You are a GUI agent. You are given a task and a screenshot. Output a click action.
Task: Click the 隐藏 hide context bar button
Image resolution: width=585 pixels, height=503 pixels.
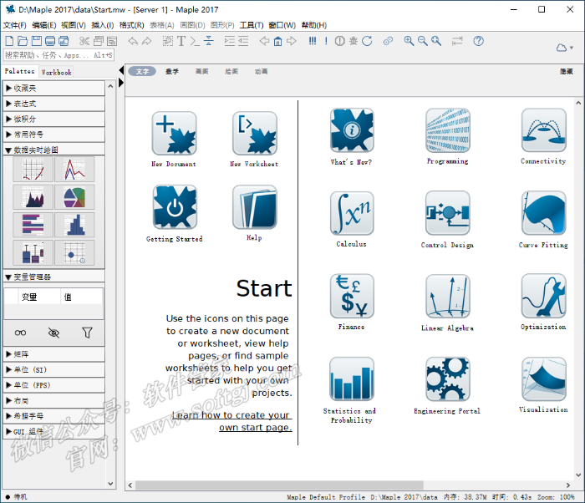click(x=566, y=71)
